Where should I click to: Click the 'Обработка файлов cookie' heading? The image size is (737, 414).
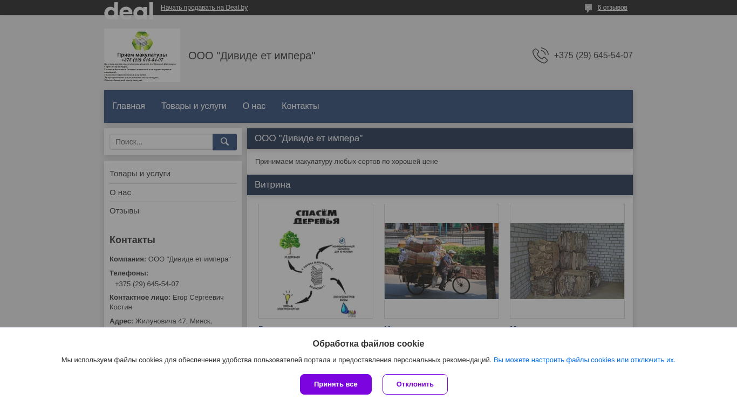[368, 344]
